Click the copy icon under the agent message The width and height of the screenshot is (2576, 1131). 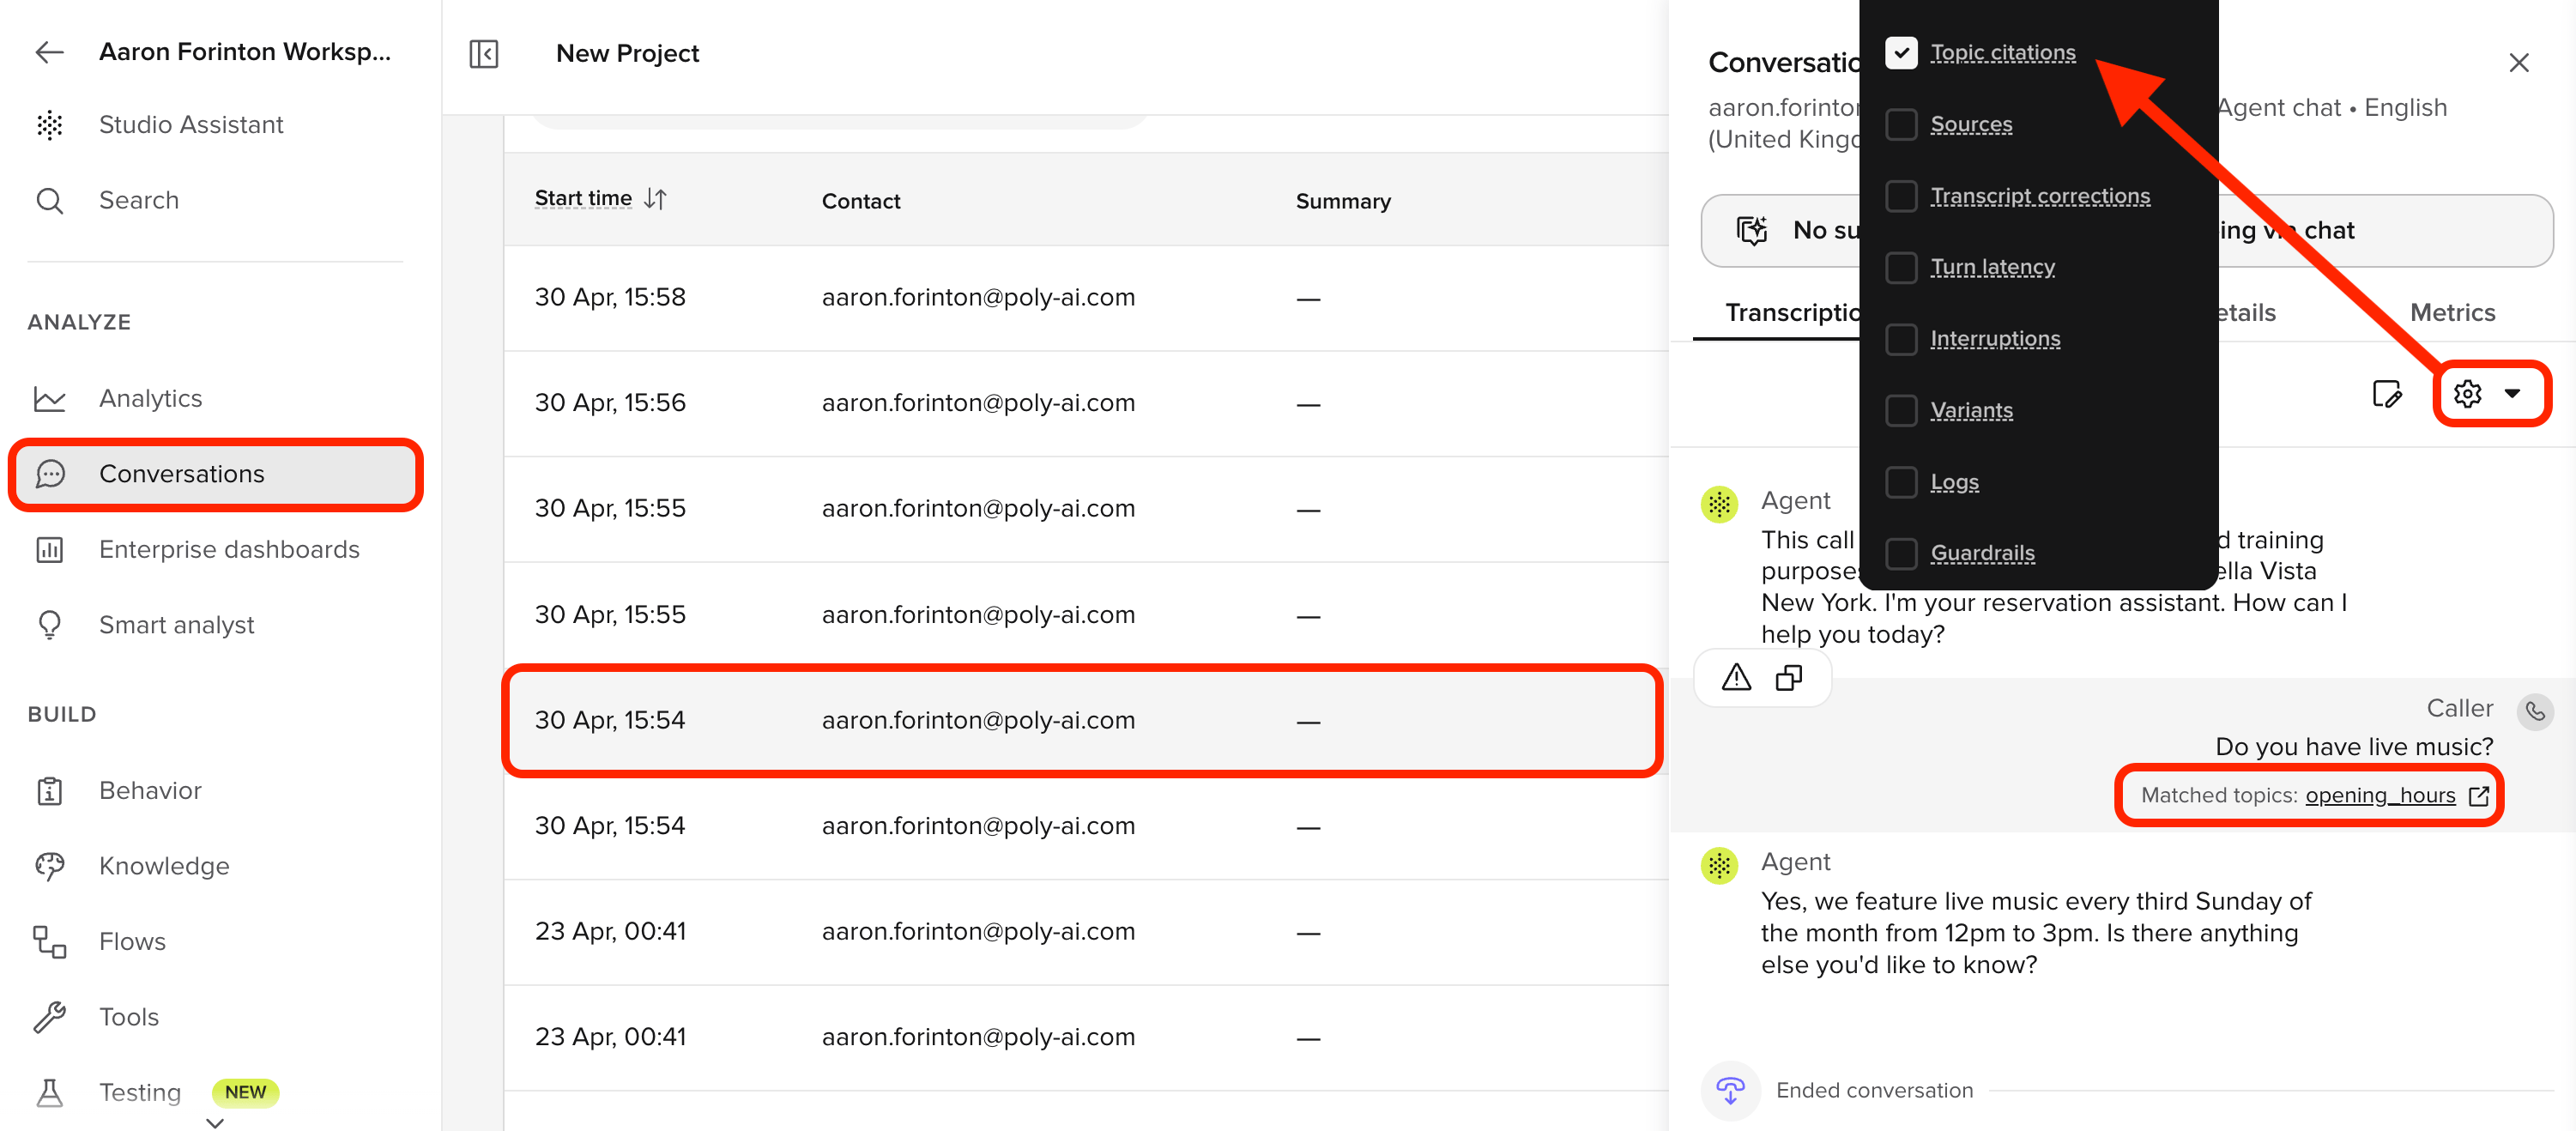[x=1789, y=678]
